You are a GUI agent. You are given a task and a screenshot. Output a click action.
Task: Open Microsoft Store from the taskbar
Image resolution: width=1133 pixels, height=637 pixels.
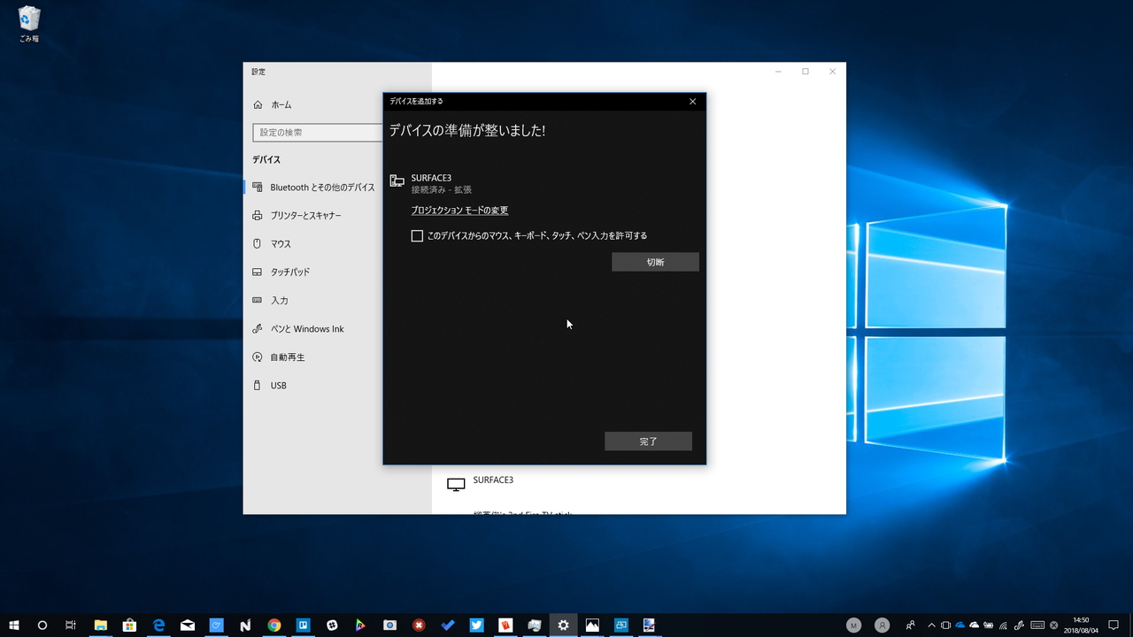[129, 625]
